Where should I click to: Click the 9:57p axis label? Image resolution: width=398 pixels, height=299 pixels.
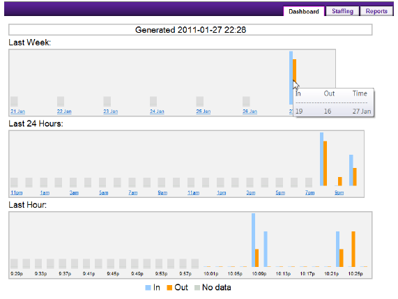(x=185, y=274)
